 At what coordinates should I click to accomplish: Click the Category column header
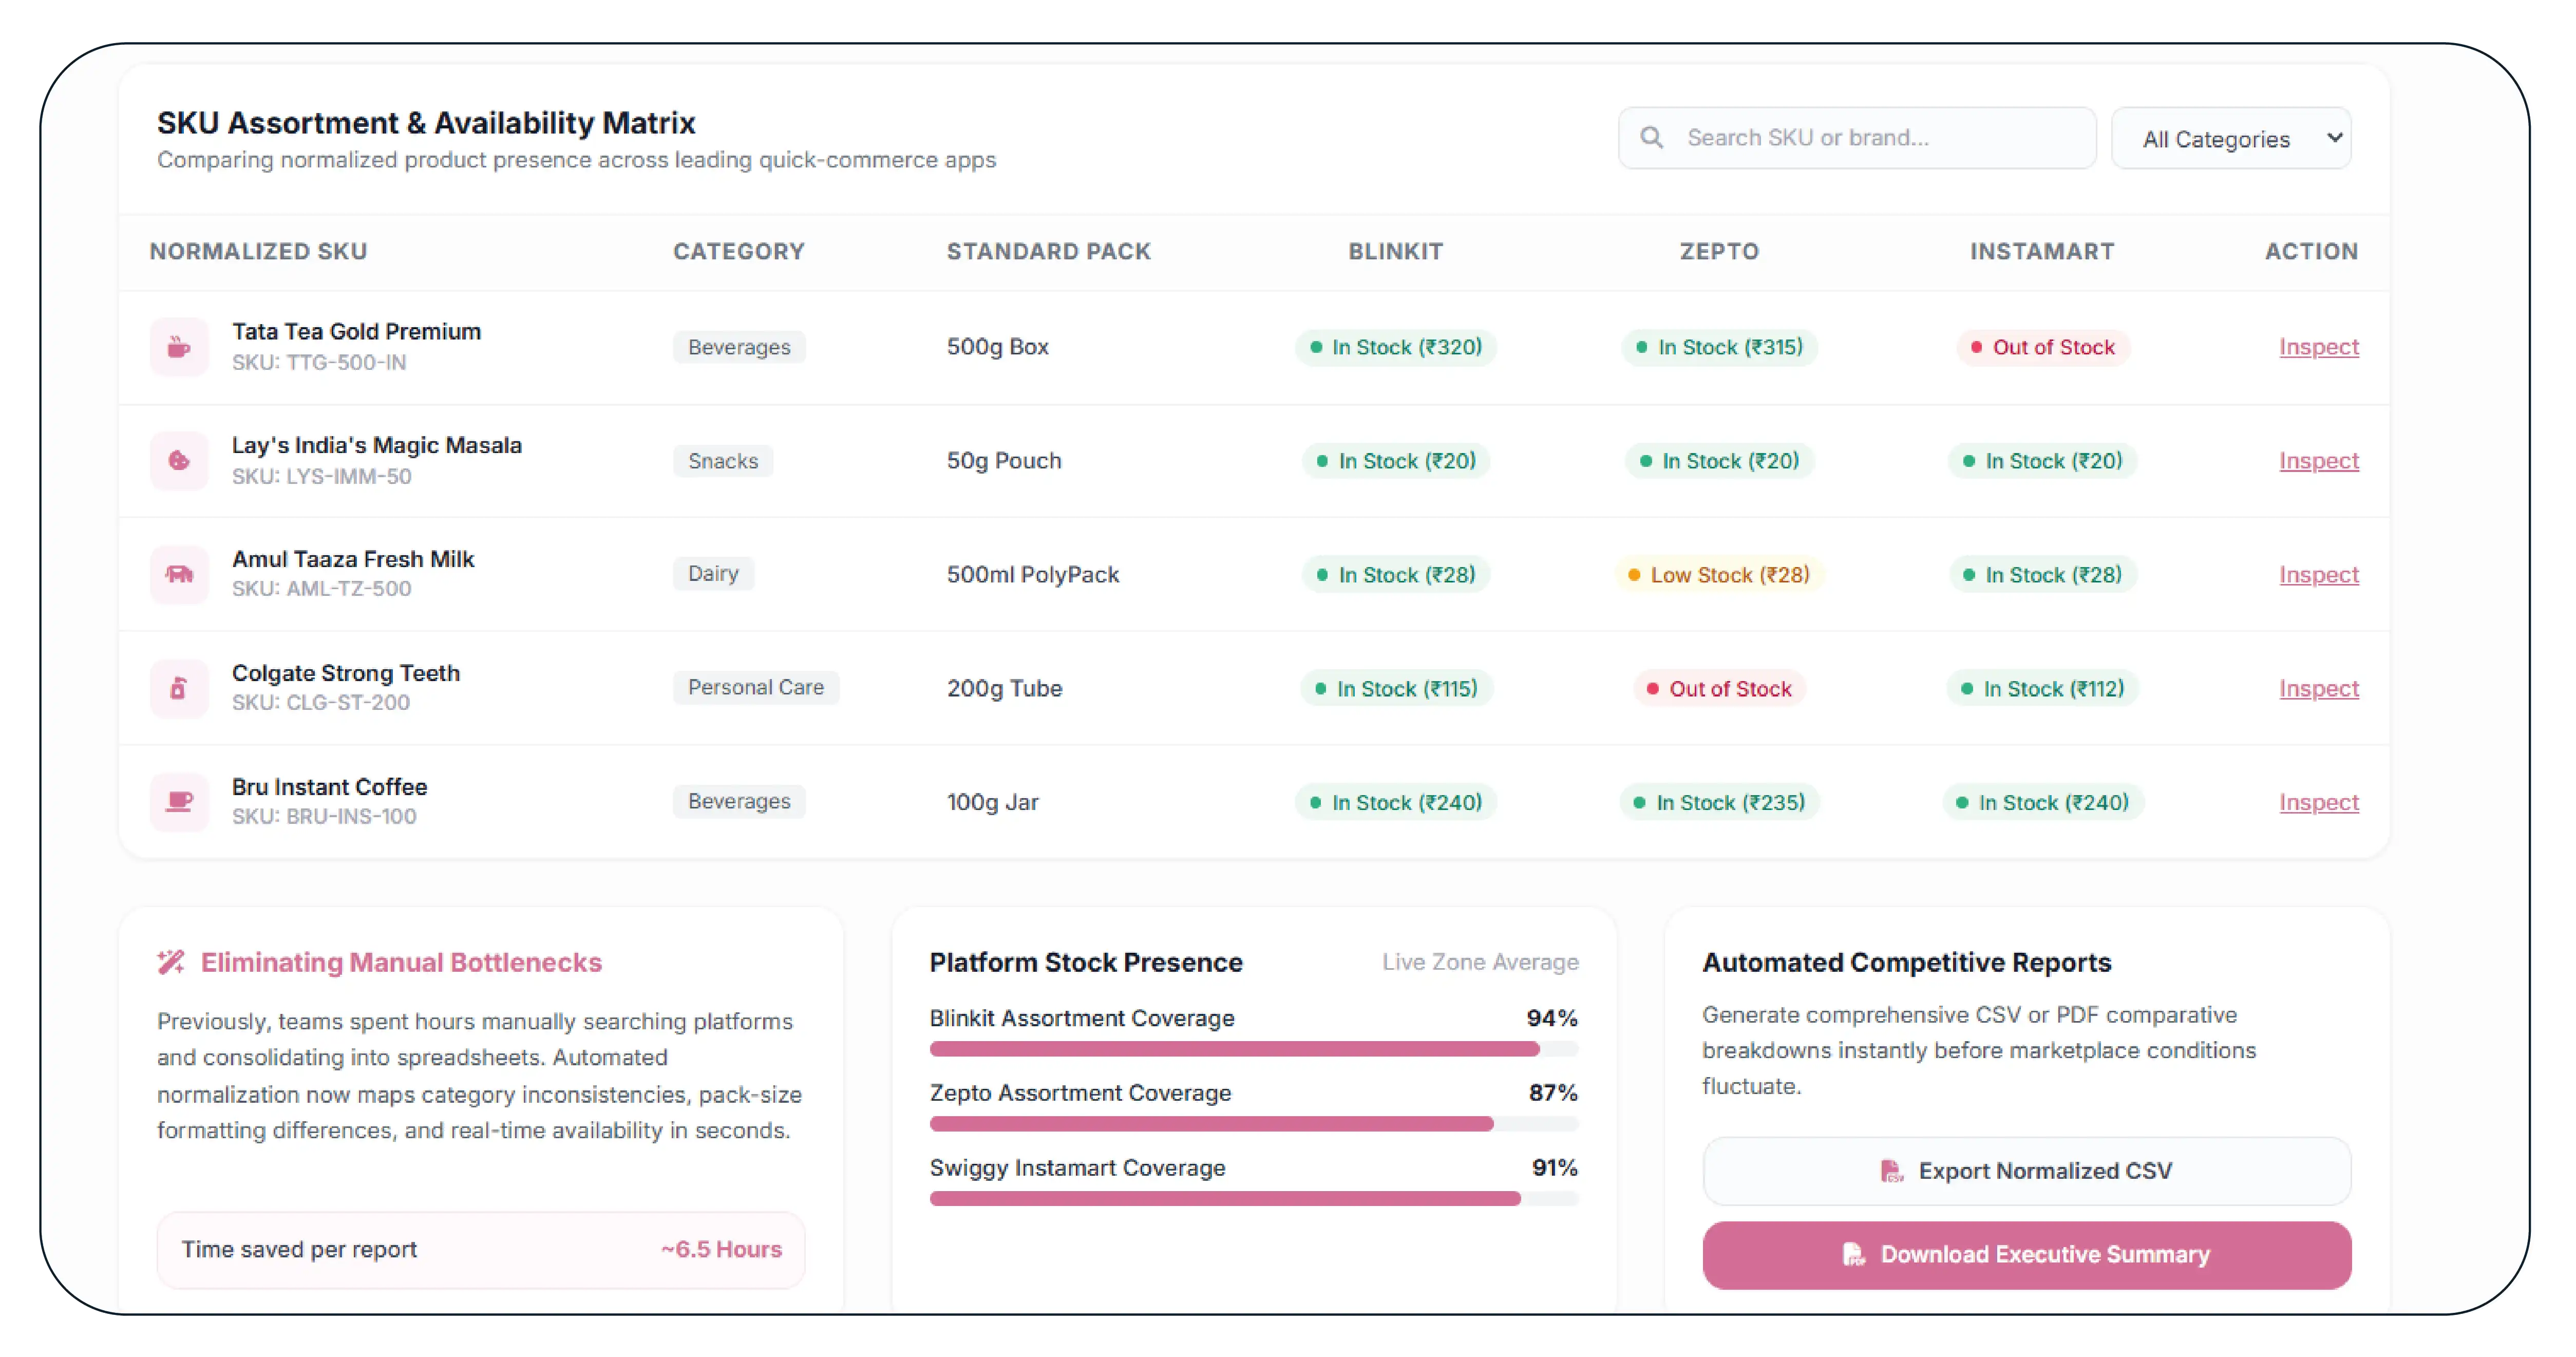pyautogui.click(x=739, y=252)
